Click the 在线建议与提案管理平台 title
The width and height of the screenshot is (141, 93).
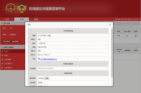pyautogui.click(x=47, y=9)
